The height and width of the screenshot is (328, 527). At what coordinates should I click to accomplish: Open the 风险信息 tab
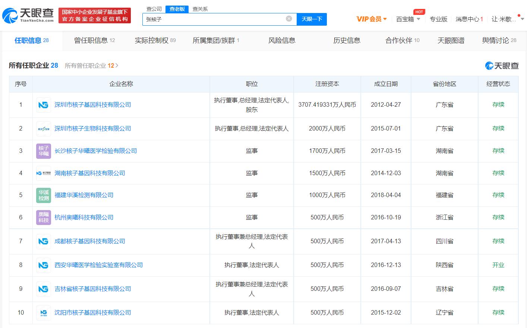pyautogui.click(x=282, y=41)
